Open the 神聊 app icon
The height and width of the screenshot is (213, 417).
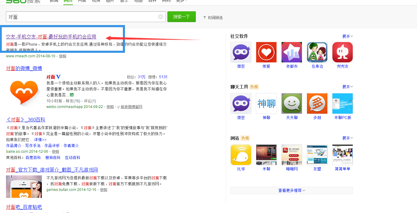(x=266, y=104)
